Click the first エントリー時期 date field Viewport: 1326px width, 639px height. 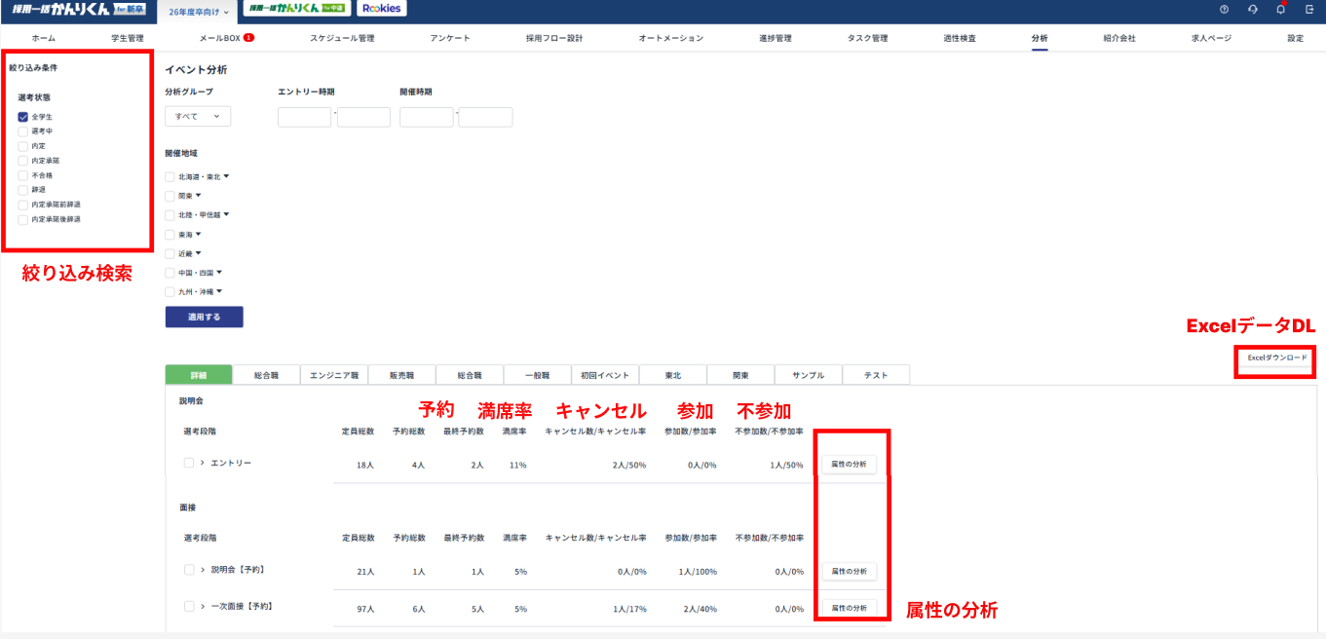coord(304,117)
